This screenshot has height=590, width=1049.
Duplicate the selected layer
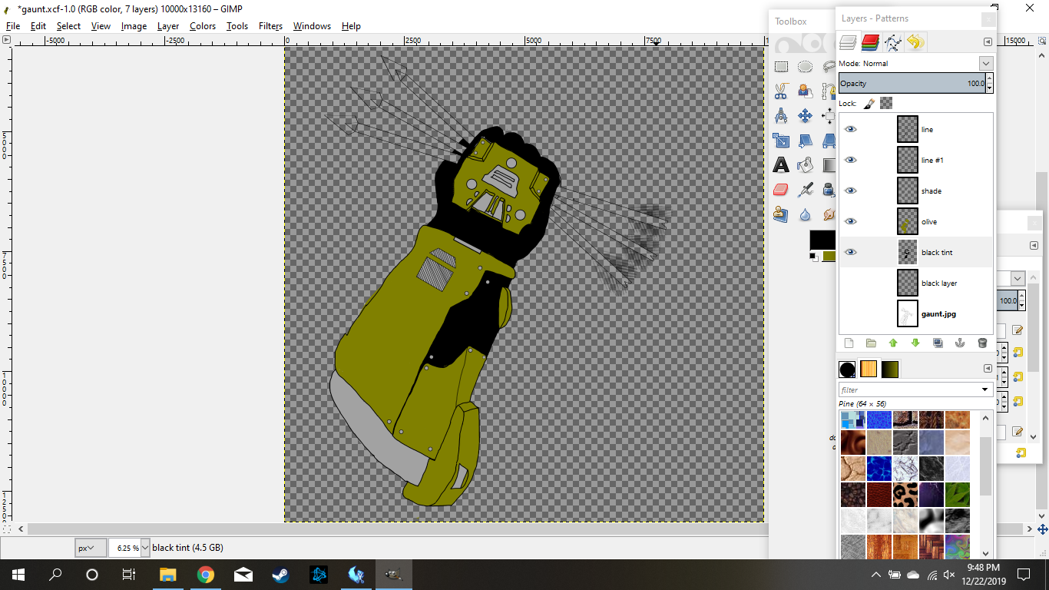938,343
